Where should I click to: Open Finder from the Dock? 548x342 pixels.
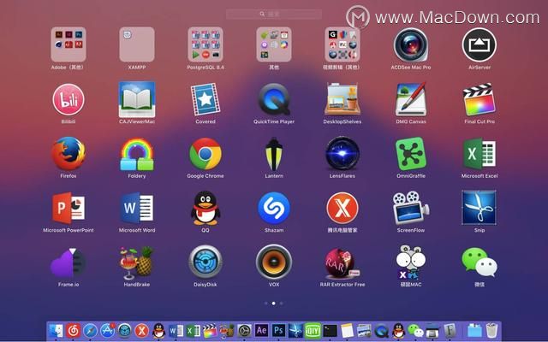click(56, 331)
